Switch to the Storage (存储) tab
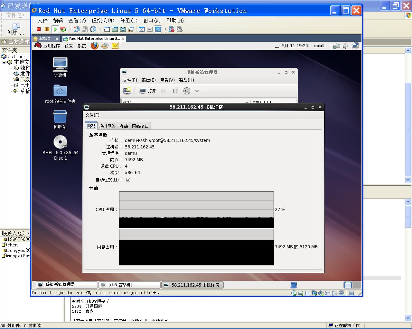 pyautogui.click(x=124, y=126)
